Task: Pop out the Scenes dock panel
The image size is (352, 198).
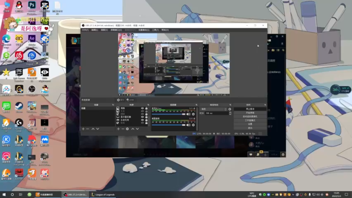Action: [x=113, y=105]
